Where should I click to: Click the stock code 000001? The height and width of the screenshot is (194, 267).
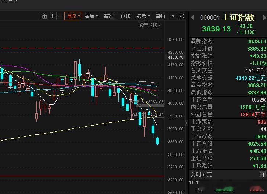[210, 18]
